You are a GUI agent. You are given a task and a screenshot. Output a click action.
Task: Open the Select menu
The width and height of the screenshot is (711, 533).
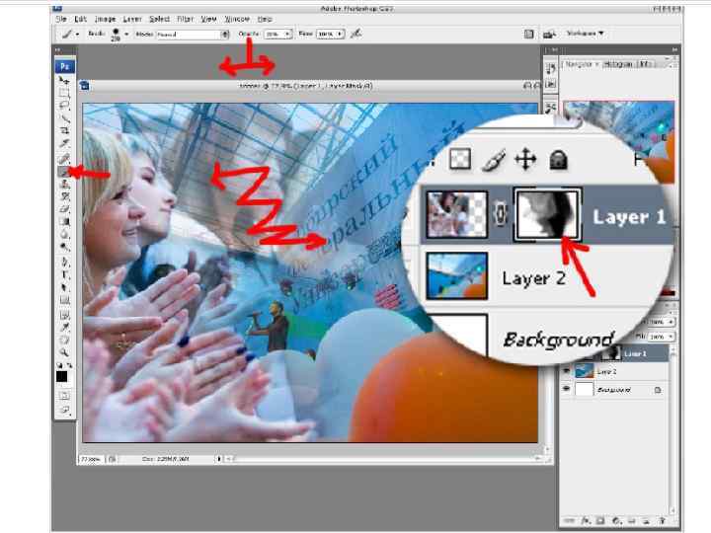pyautogui.click(x=159, y=19)
